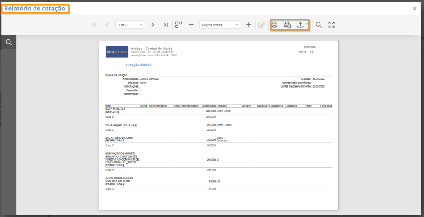424x217 pixels.
Task: Click the 'Quantidade' column header
Action: click(x=209, y=106)
